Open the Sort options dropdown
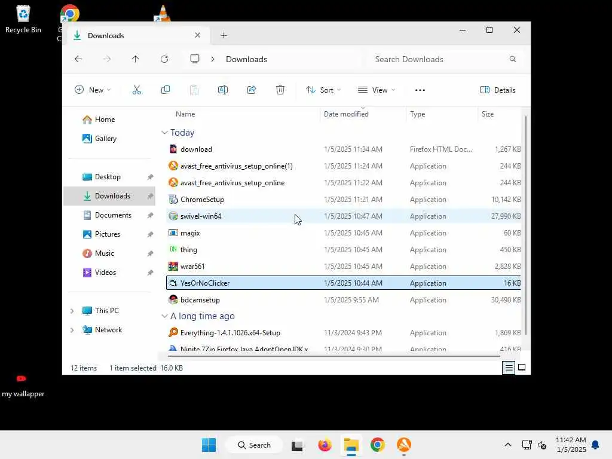 click(323, 90)
